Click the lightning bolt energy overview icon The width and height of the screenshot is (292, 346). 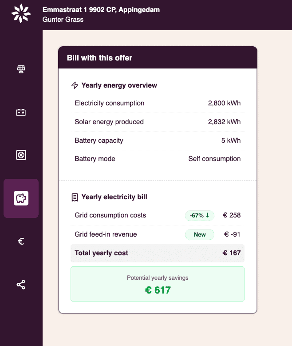[x=75, y=85]
